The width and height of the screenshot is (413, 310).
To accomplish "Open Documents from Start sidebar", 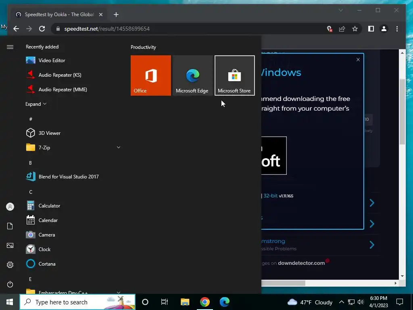I will [x=10, y=226].
